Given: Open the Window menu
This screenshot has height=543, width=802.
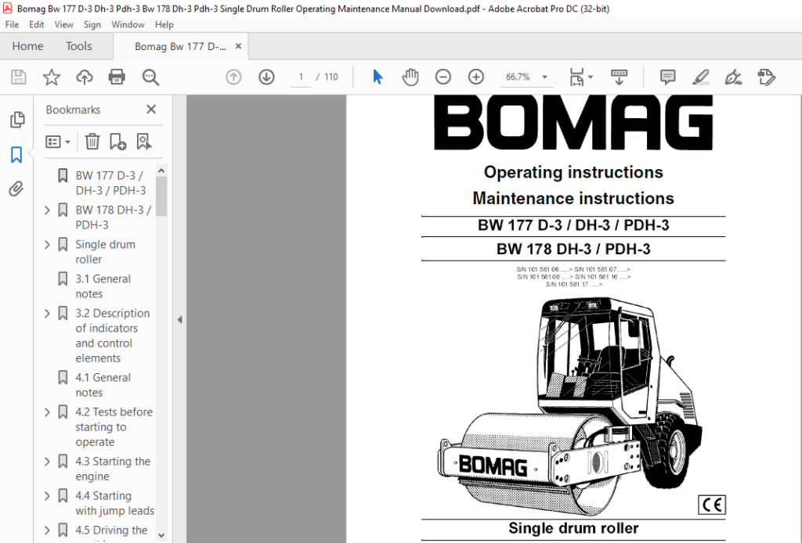Looking at the screenshot, I should coord(128,24).
